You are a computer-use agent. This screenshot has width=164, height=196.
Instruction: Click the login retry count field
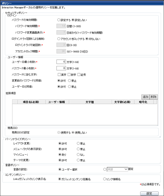coord(61,45)
